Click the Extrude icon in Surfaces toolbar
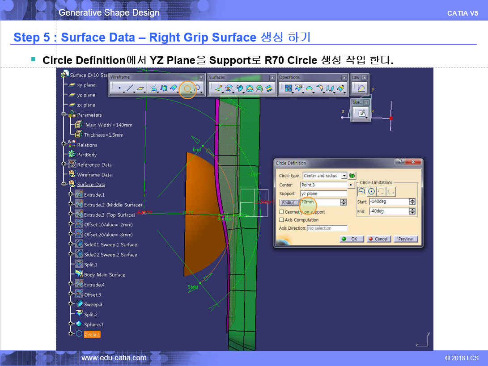The height and width of the screenshot is (366, 488). coord(218,88)
